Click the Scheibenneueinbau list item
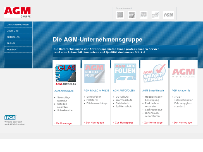The width and height of the screenshot is (203, 152). click(x=63, y=105)
